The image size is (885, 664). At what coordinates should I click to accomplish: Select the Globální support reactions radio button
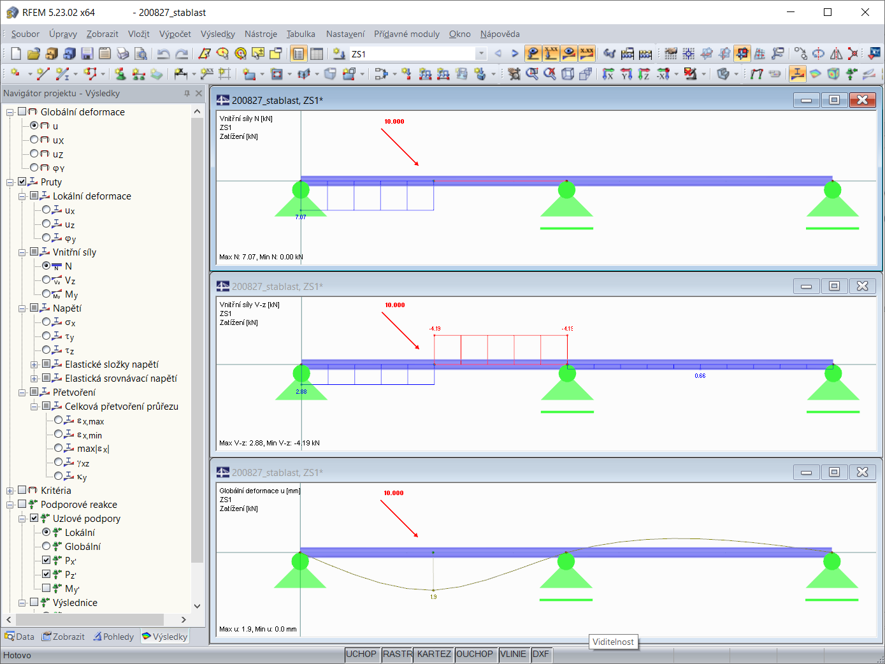click(x=47, y=546)
